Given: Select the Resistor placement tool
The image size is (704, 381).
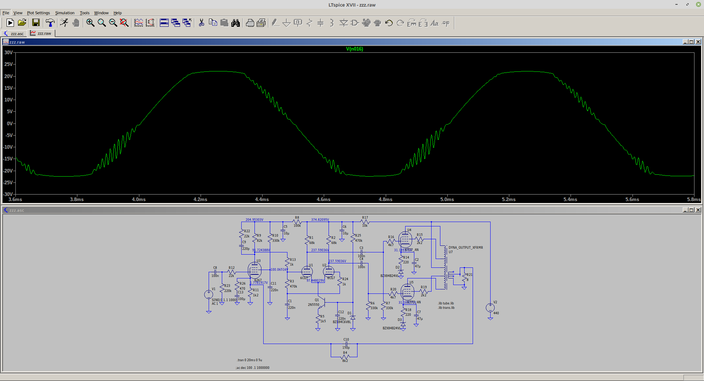Looking at the screenshot, I should click(x=309, y=23).
